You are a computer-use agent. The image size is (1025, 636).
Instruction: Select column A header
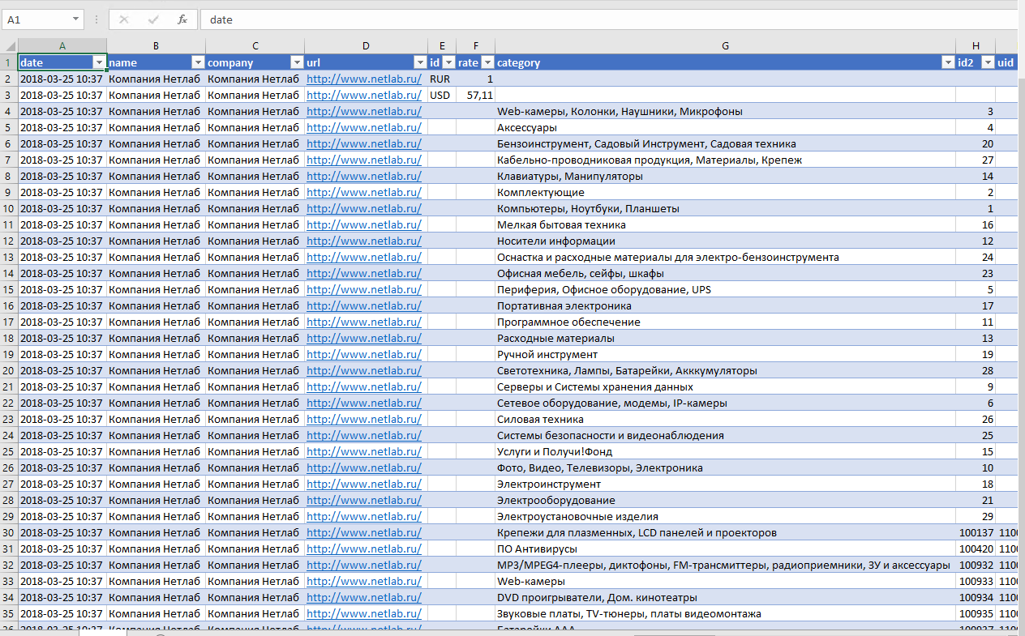click(x=62, y=46)
